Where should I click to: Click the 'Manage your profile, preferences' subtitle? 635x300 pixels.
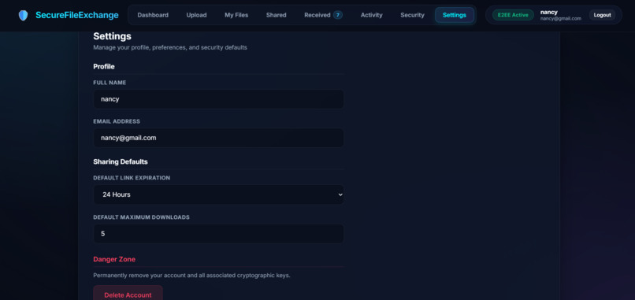click(x=170, y=47)
